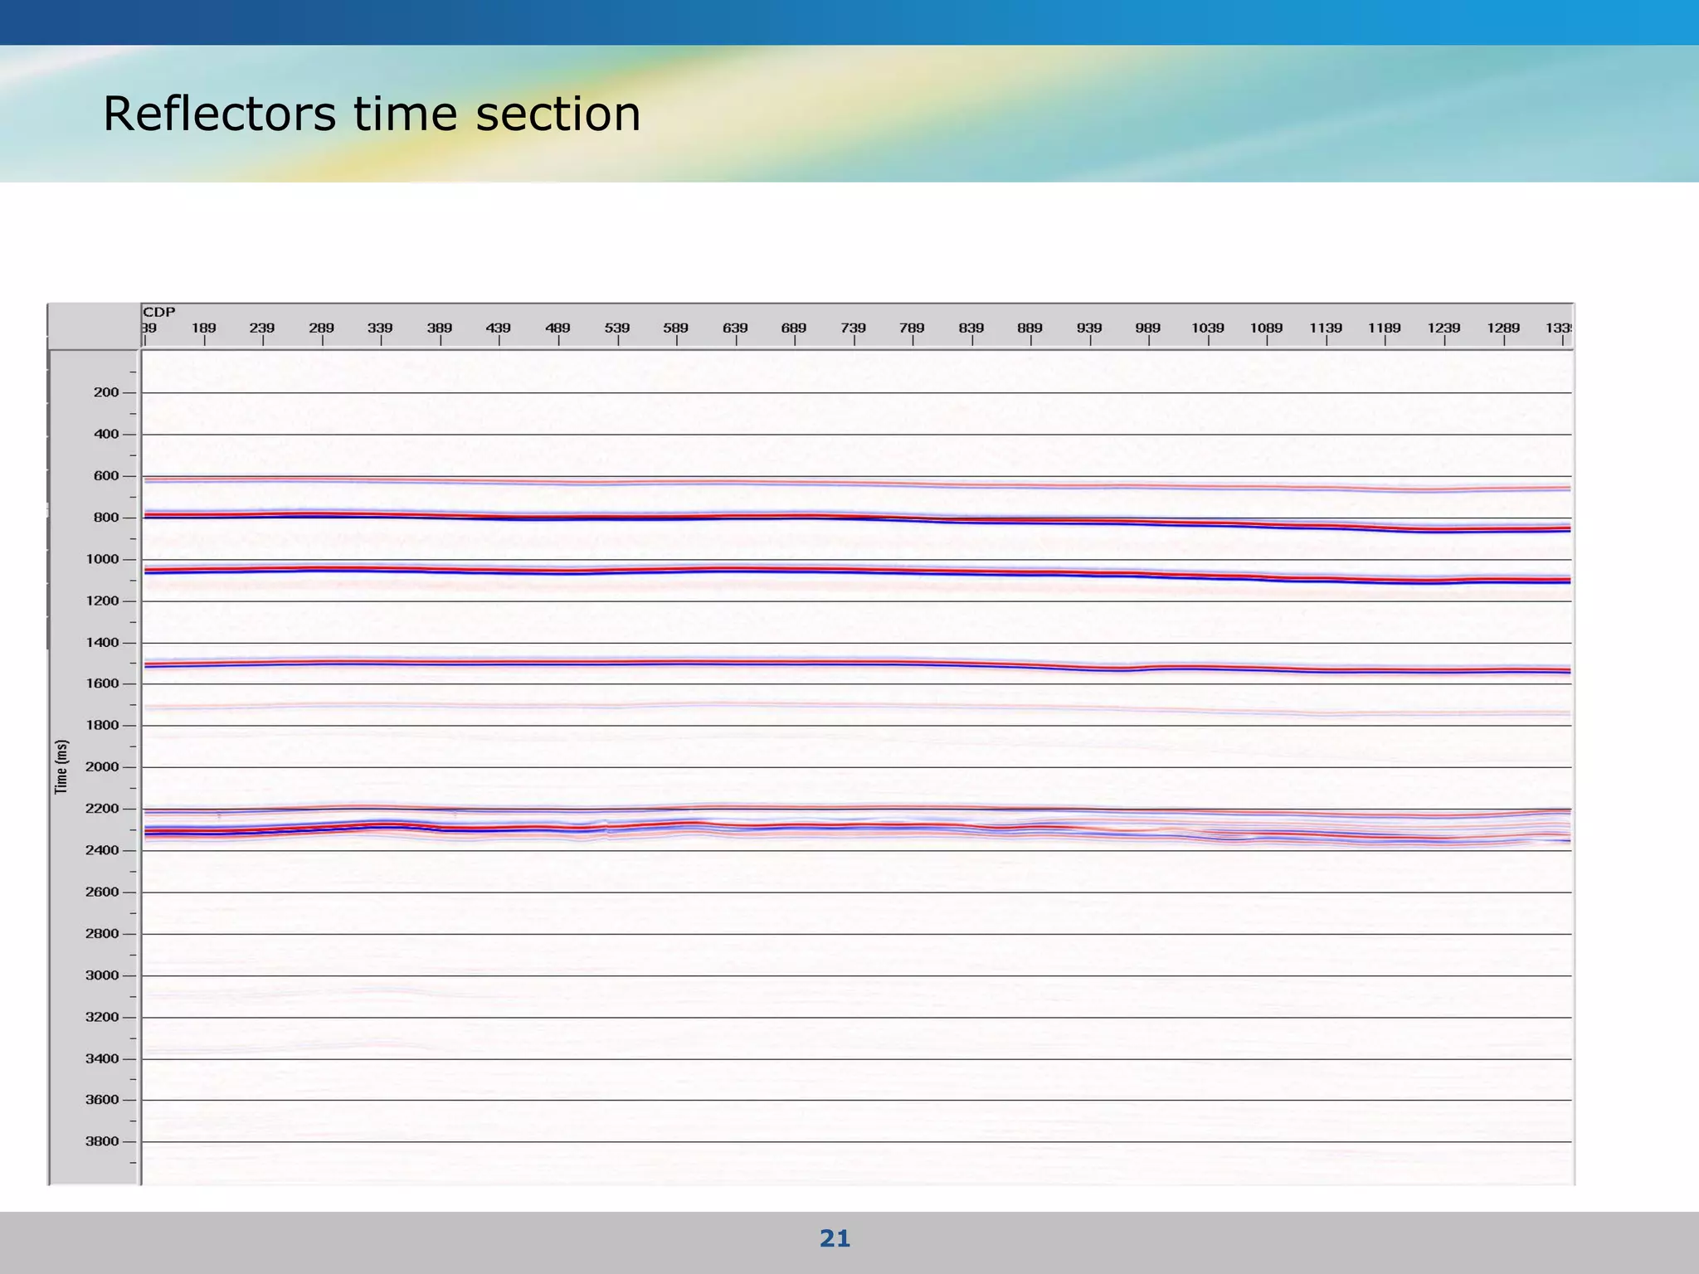Viewport: 1699px width, 1274px height.
Task: Click the 3800 ms time axis label
Action: 103,1141
